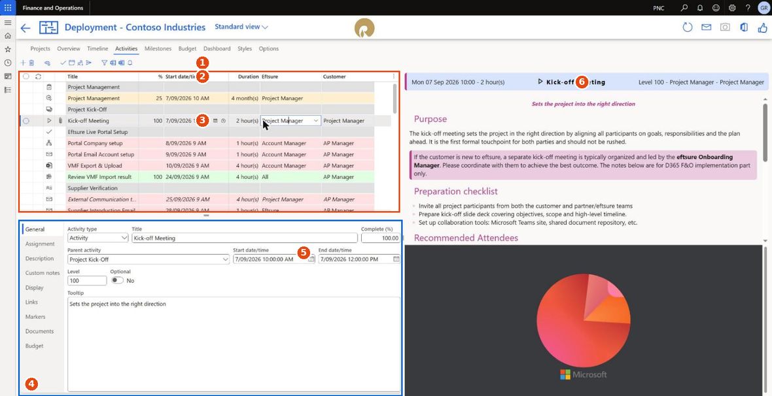Open the Eftsure Project Manager dropdown in grid

(x=316, y=120)
